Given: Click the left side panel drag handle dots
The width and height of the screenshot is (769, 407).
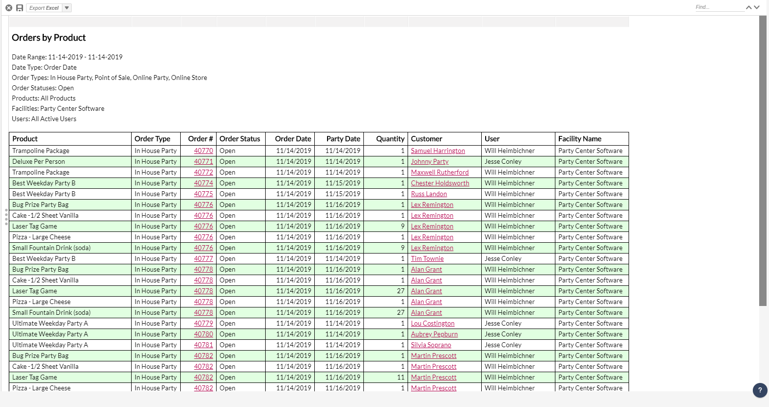Looking at the screenshot, I should click(x=6, y=217).
